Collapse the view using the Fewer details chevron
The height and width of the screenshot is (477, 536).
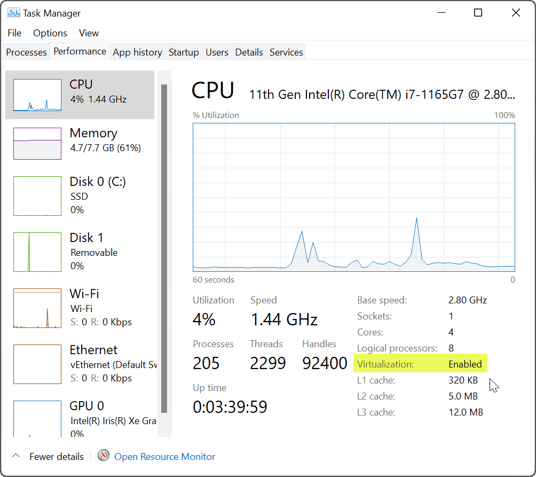[x=15, y=456]
